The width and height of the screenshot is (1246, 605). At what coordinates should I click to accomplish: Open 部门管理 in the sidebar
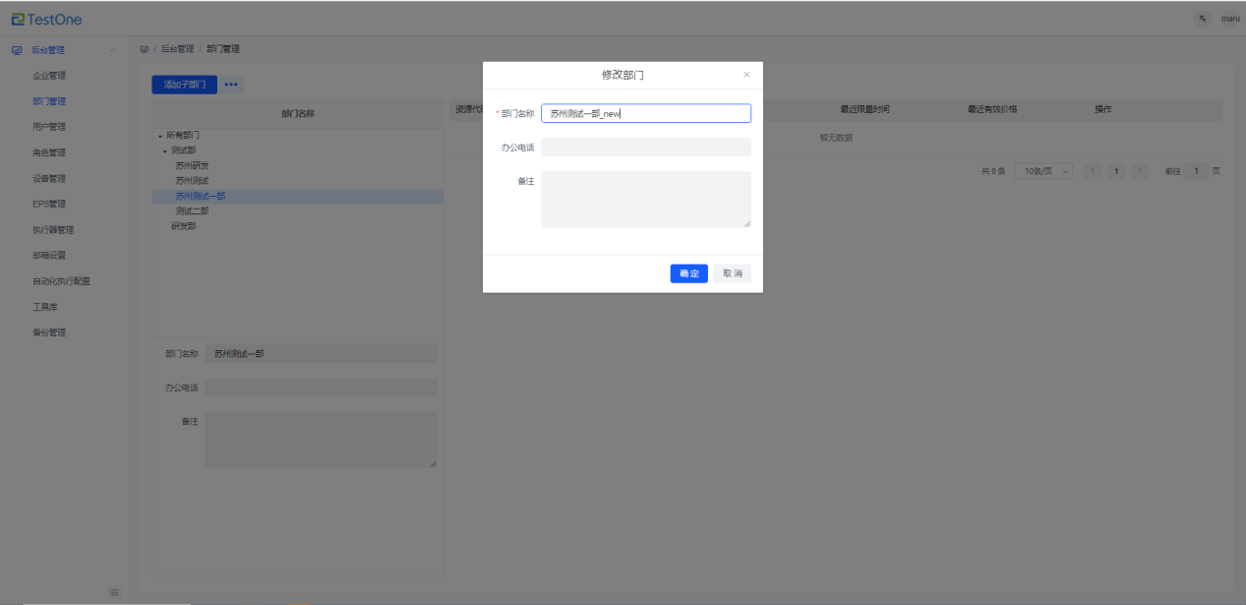pos(49,101)
